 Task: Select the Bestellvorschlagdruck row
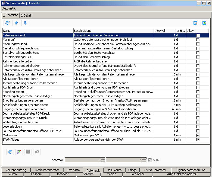tap(17, 57)
